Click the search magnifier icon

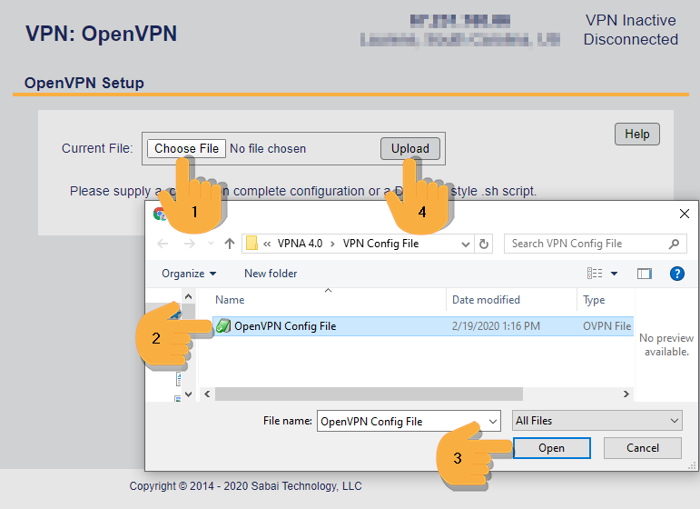tap(673, 244)
